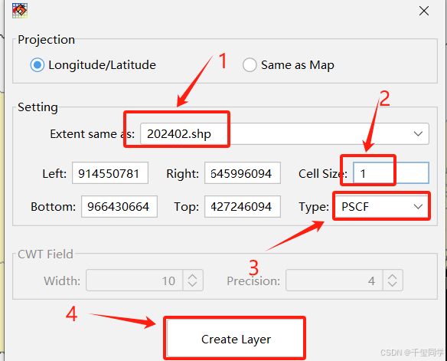This screenshot has width=447, height=361.
Task: Open the Extent same as dropdown
Action: click(x=285, y=134)
